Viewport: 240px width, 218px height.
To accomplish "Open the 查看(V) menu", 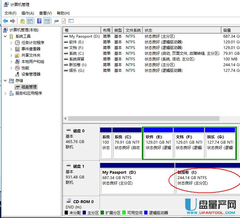I will 45,13.
